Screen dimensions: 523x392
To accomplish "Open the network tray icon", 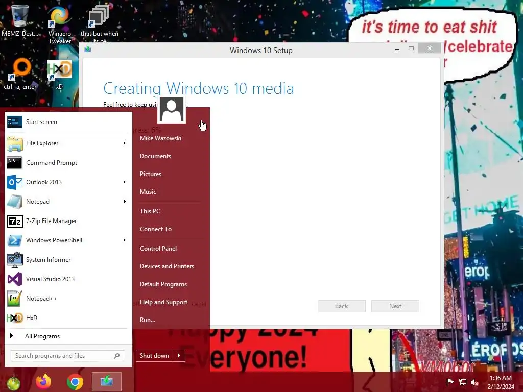I will click(x=463, y=382).
